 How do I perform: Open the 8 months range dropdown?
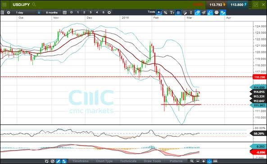click(x=52, y=13)
